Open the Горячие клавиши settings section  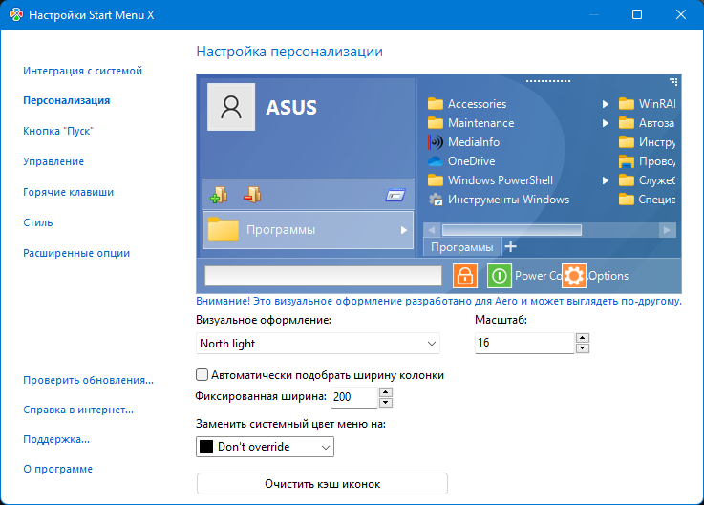tap(69, 192)
